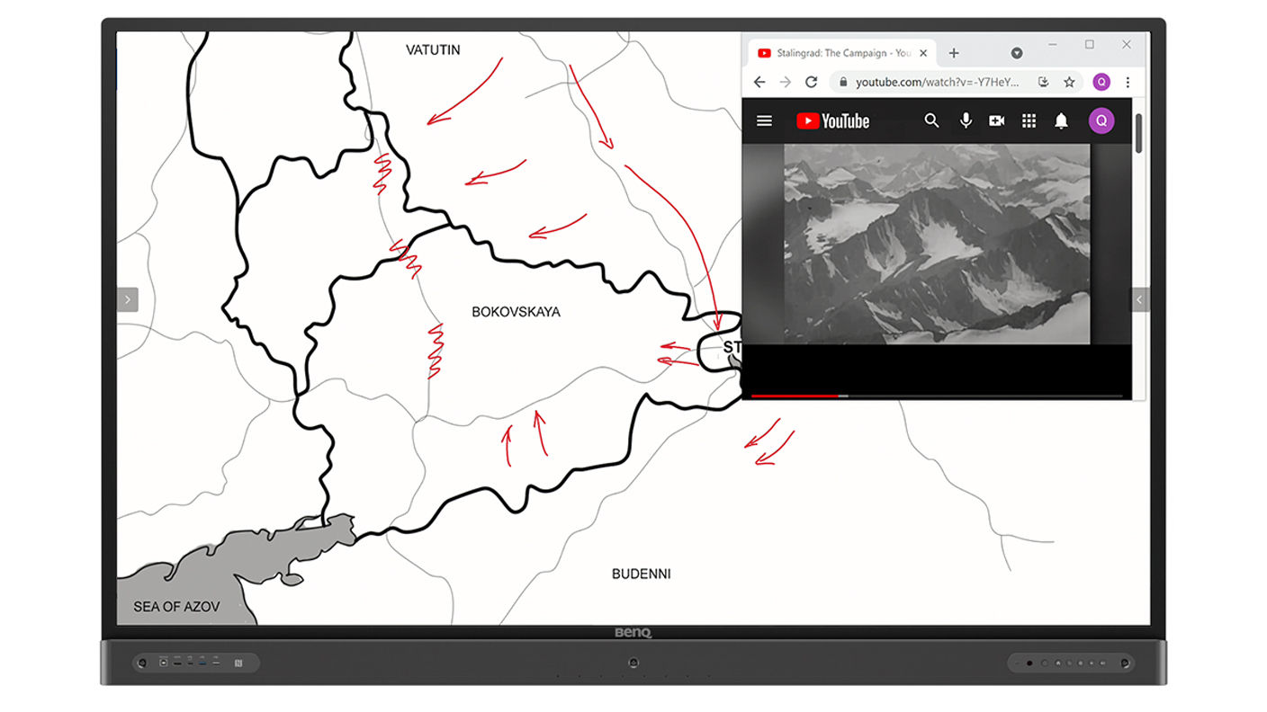Expand the right side panel arrow
Image resolution: width=1267 pixels, height=712 pixels.
pos(1139,299)
